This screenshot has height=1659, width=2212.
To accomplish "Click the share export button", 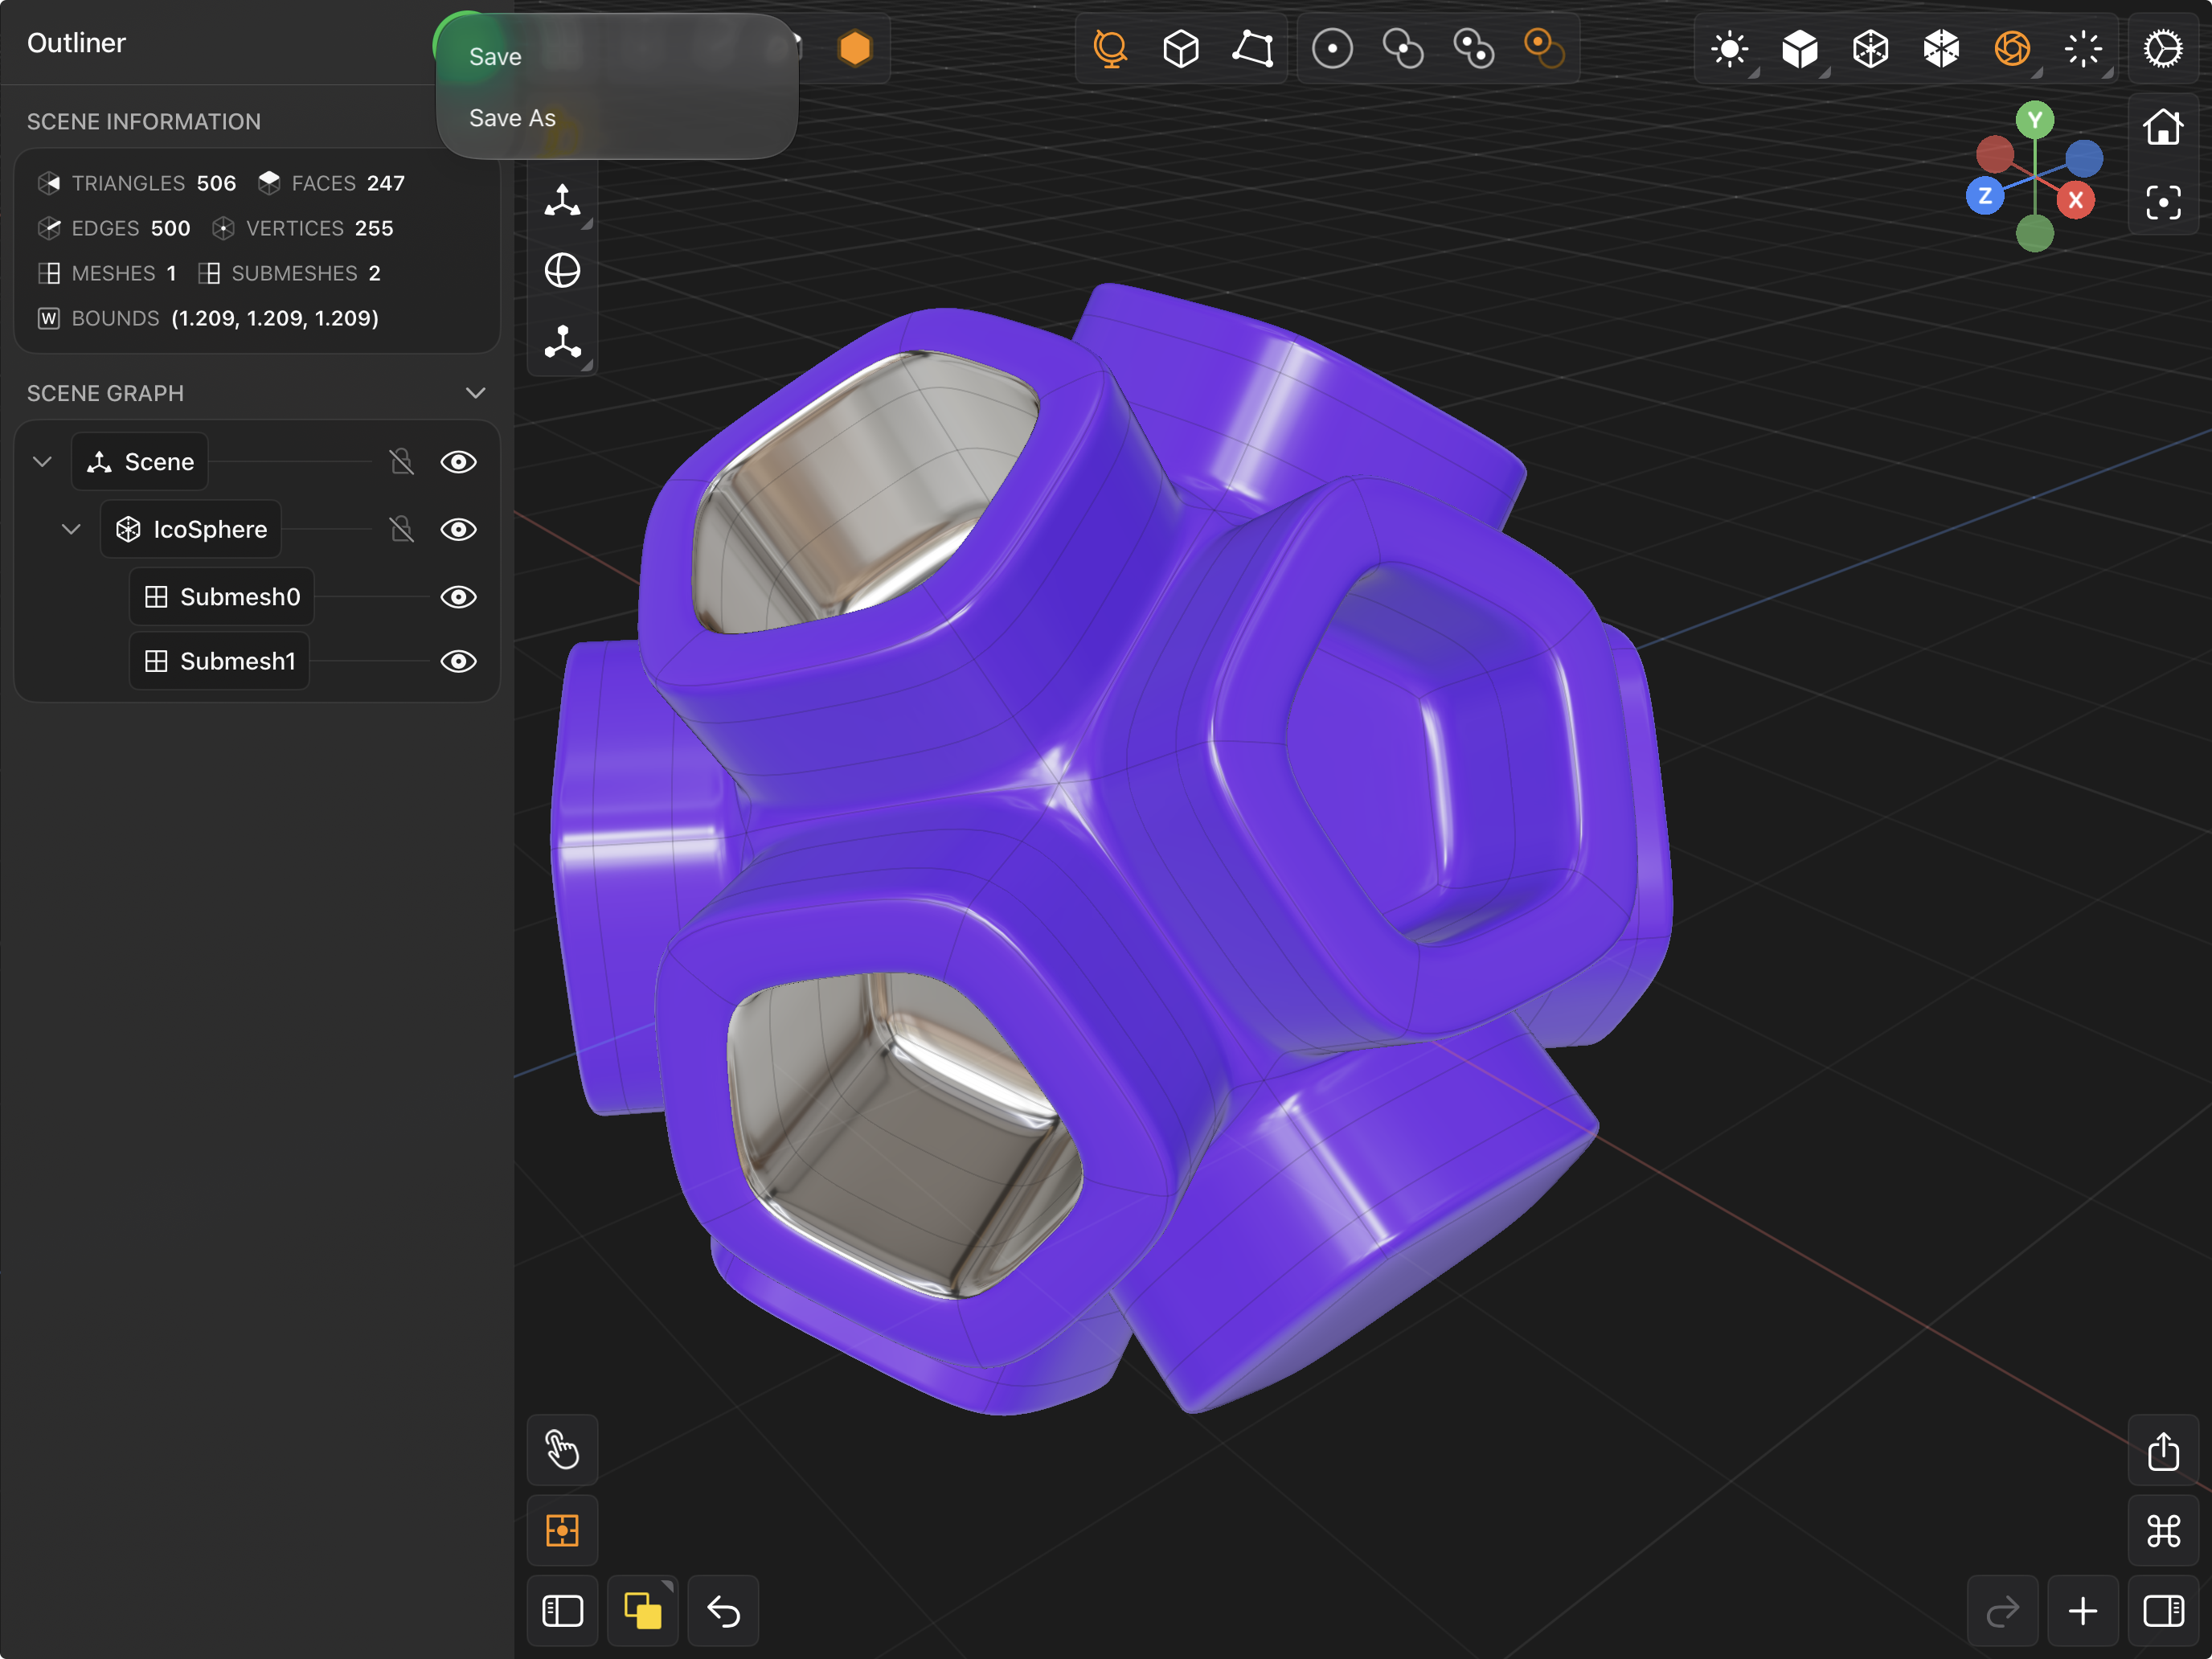I will pos(2163,1451).
